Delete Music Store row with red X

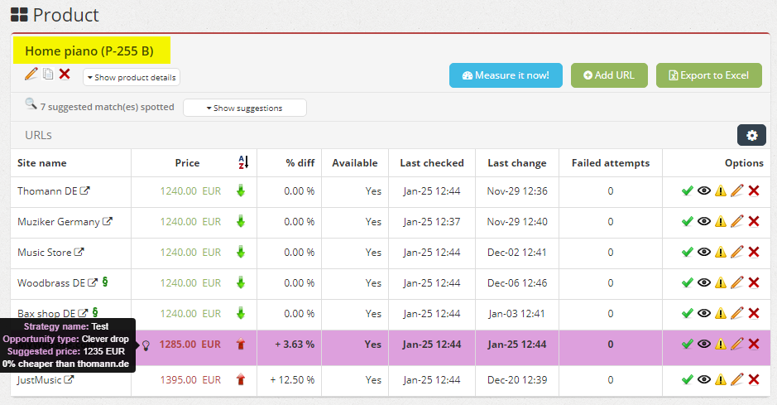tap(754, 253)
